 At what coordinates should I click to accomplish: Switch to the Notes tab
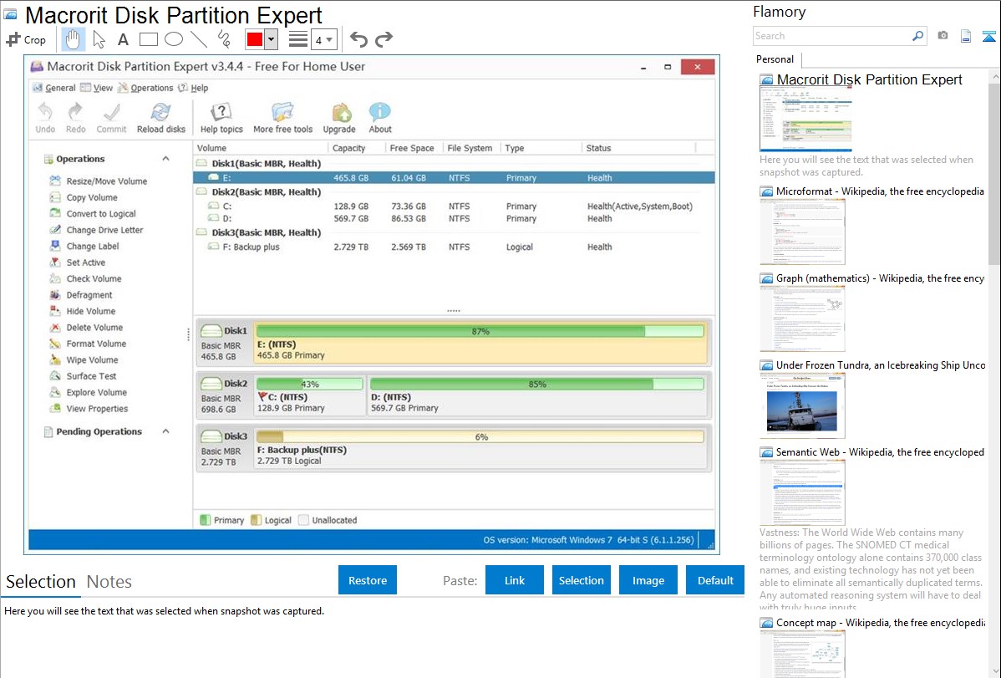coord(109,582)
